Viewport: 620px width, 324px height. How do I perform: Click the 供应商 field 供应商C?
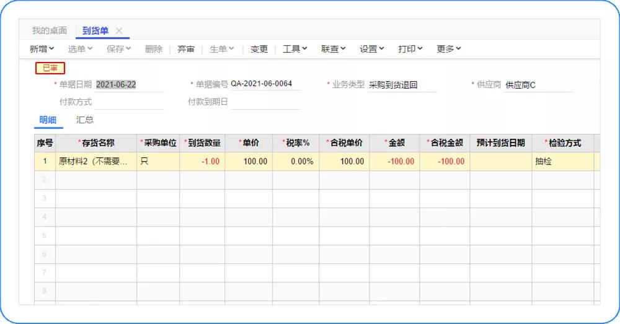539,85
